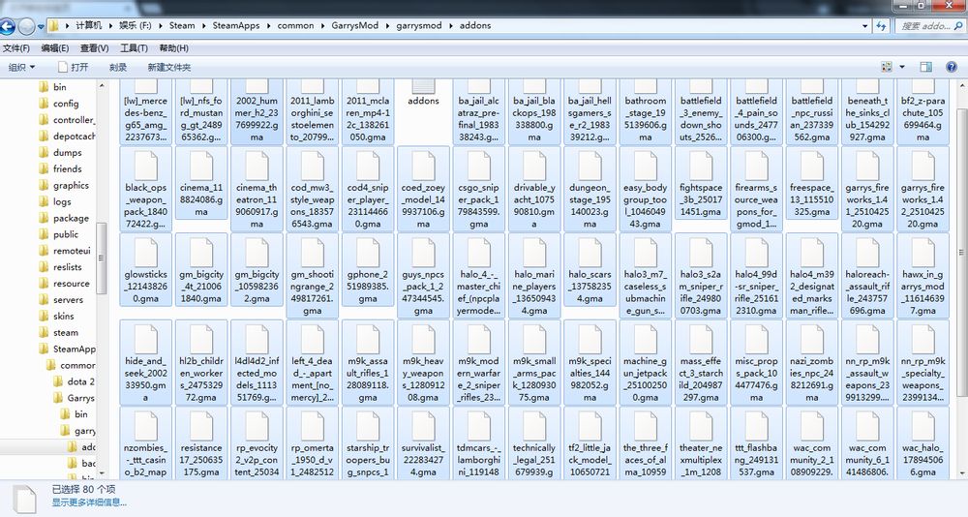Click the logs folder icon in tree

coord(44,201)
